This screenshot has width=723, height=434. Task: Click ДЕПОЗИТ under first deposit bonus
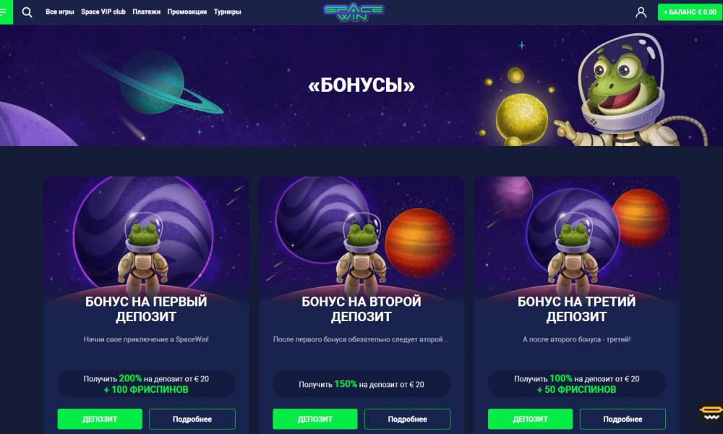pyautogui.click(x=100, y=419)
